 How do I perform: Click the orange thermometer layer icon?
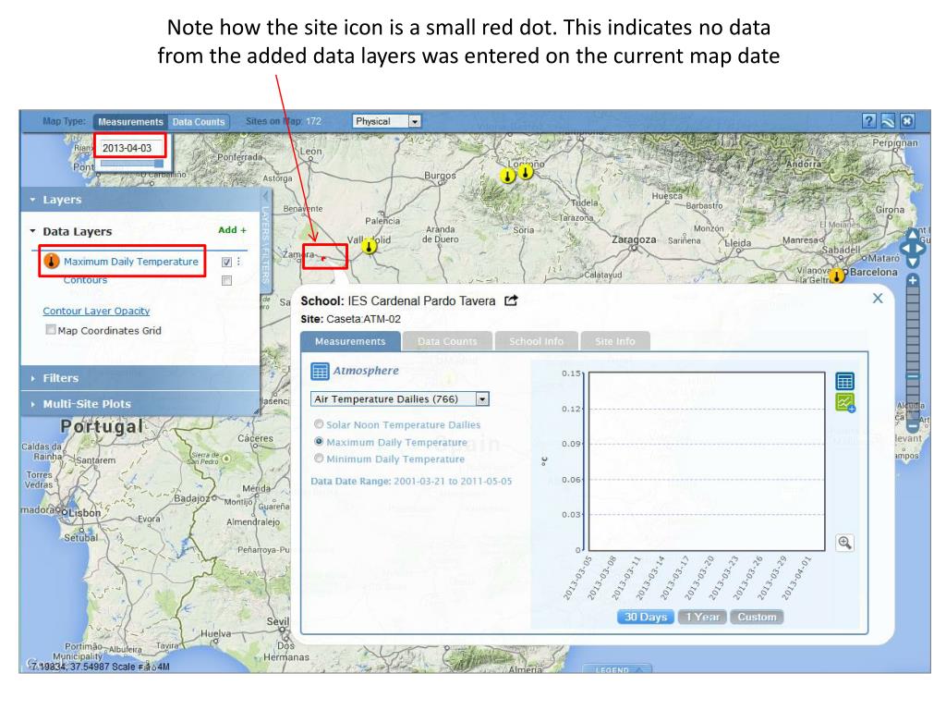click(52, 262)
